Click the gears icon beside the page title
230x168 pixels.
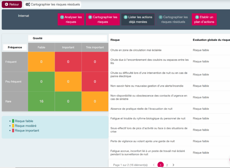[28, 5]
